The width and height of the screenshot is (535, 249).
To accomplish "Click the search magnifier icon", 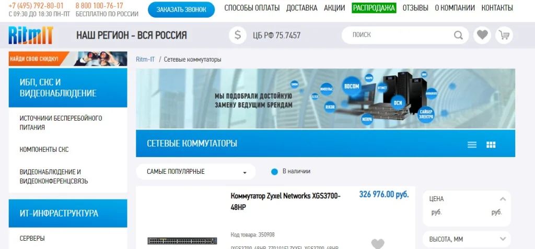I will tap(458, 35).
